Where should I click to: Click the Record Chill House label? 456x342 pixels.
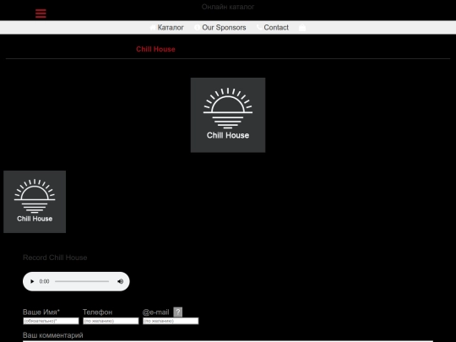point(55,258)
